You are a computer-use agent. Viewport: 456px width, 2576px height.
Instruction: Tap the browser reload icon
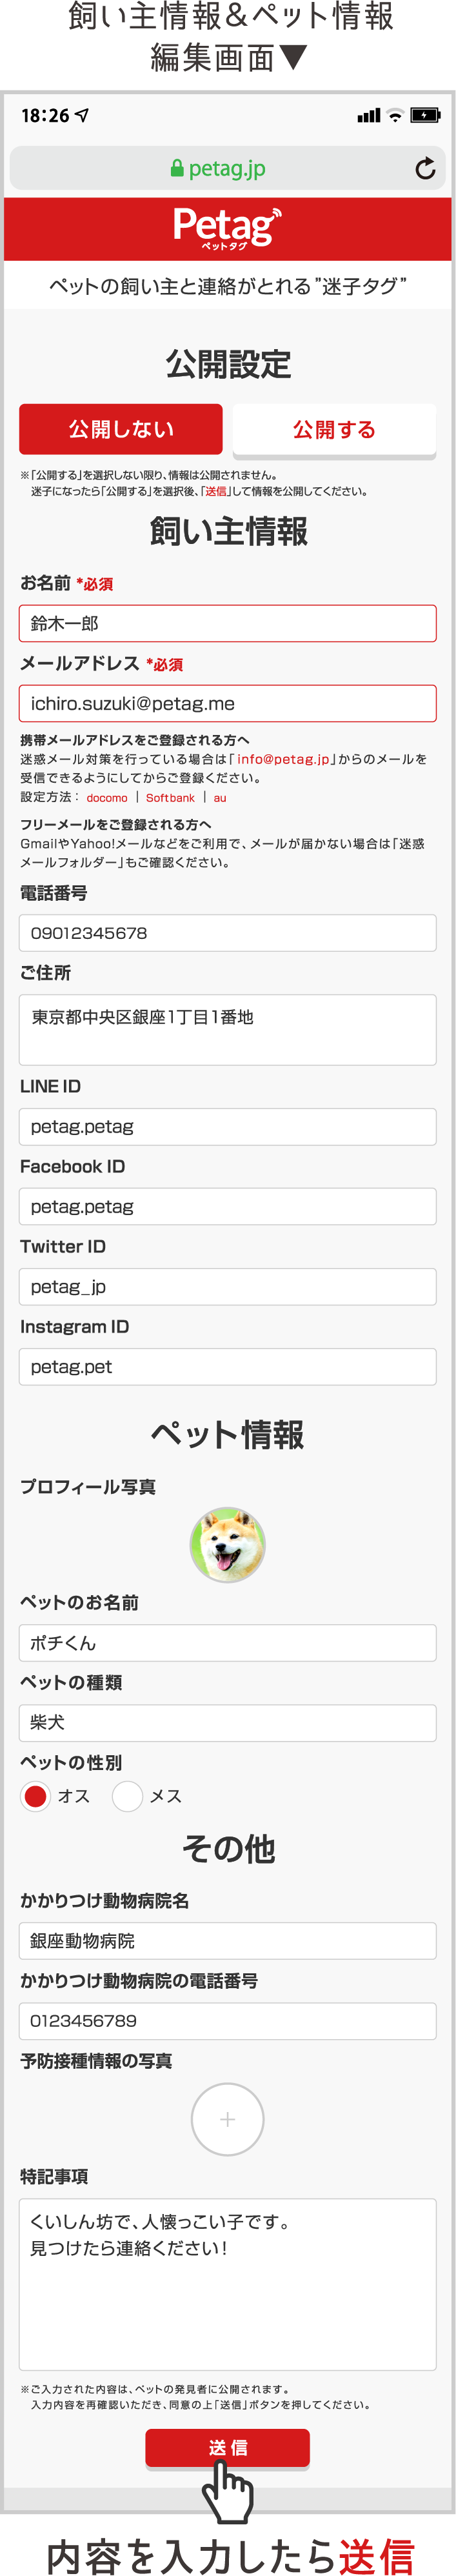point(425,169)
